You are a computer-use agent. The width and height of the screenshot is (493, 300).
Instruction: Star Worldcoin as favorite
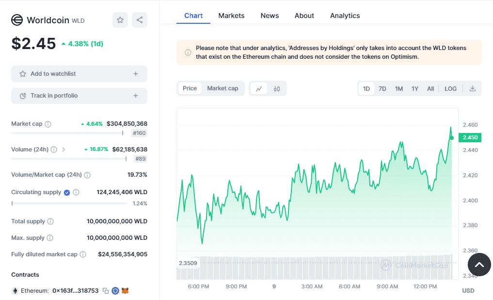[x=120, y=20]
